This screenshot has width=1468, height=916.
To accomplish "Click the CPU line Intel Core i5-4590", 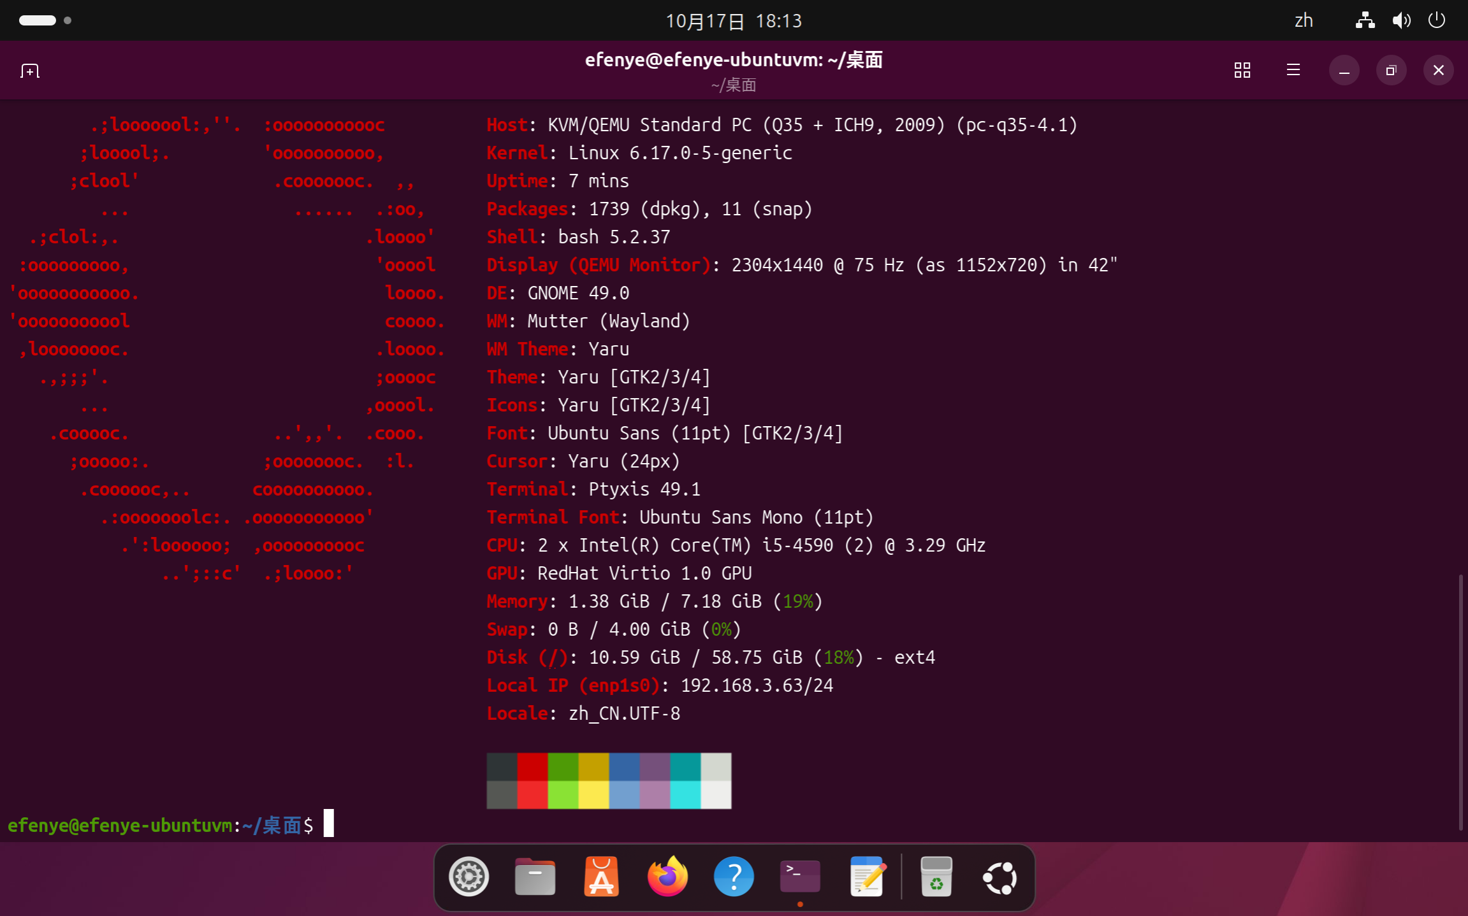I will [762, 545].
